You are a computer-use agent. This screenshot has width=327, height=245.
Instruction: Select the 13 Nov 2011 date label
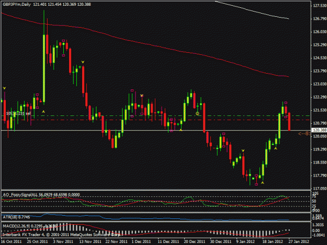point(90,242)
